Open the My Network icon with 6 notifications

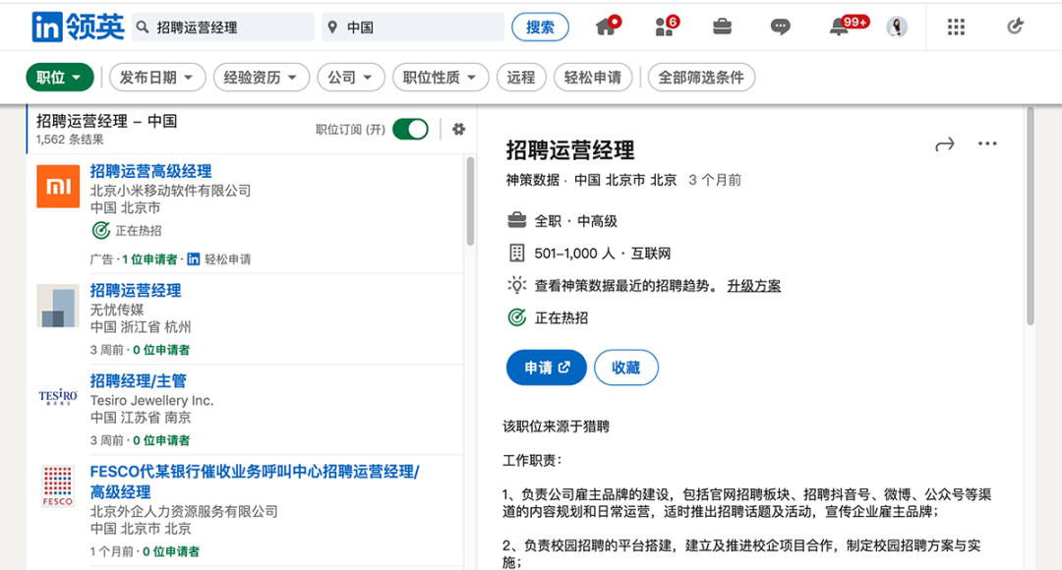665,27
